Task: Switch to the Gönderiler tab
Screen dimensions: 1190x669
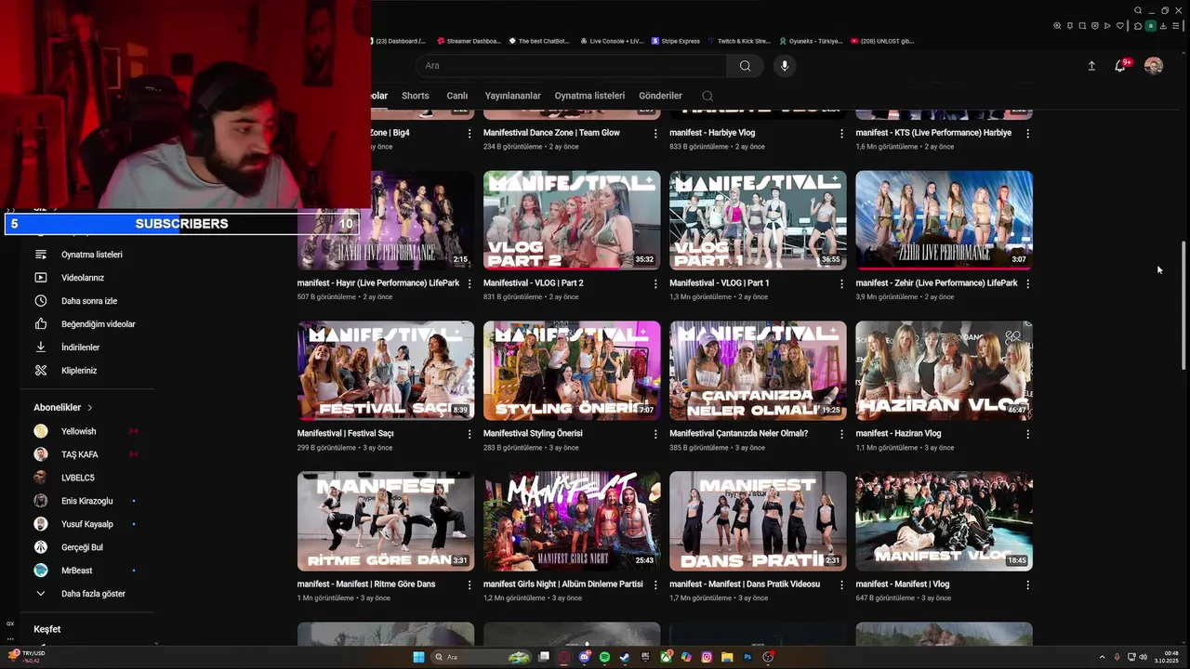Action: tap(660, 96)
